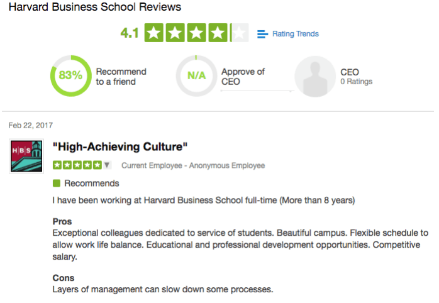Click the Rating Trends bar chart icon
439x303 pixels.
click(x=262, y=34)
